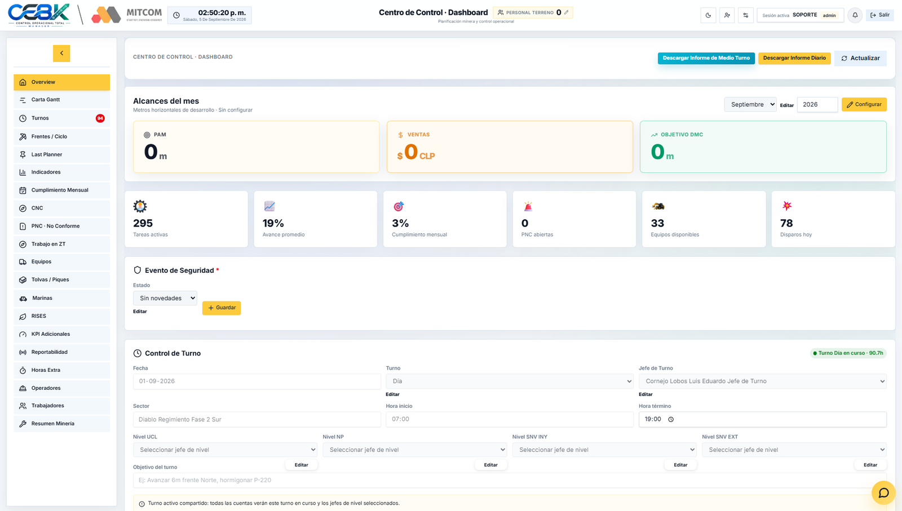Open the Turno dropdown showing Día
This screenshot has width=902, height=511.
coord(510,381)
